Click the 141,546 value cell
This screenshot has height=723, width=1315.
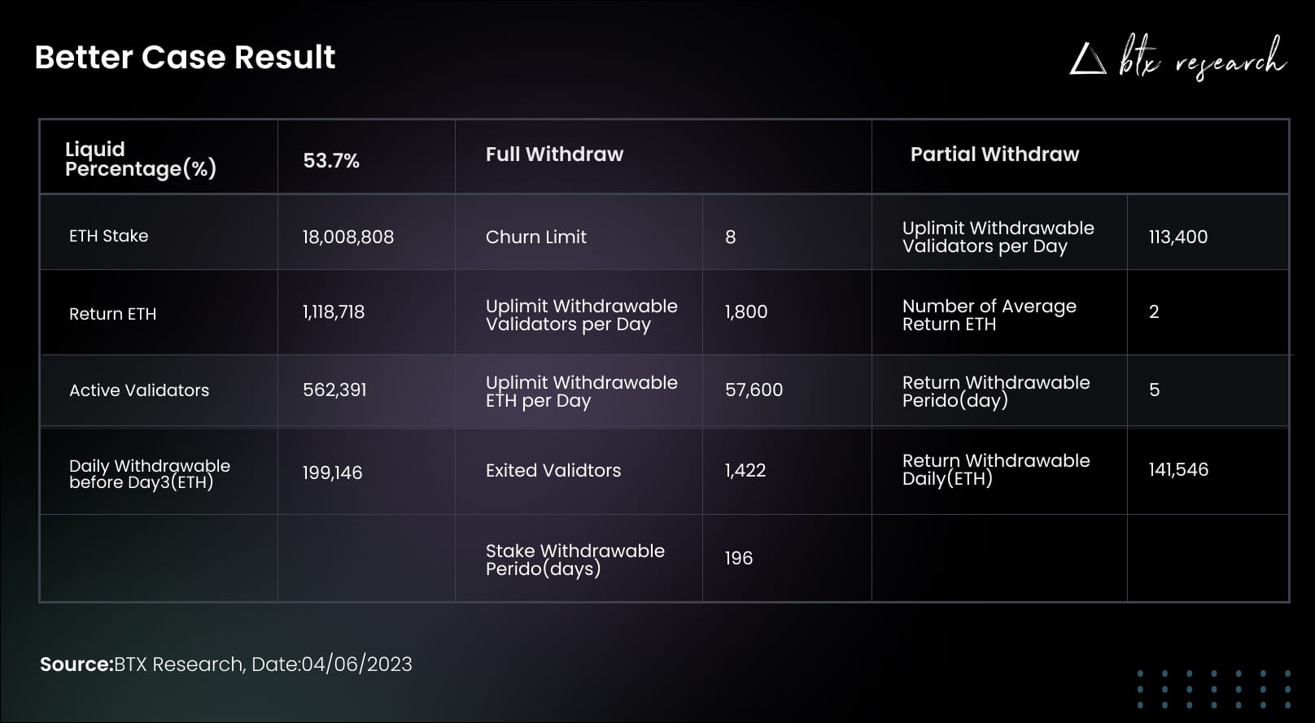tap(1178, 469)
